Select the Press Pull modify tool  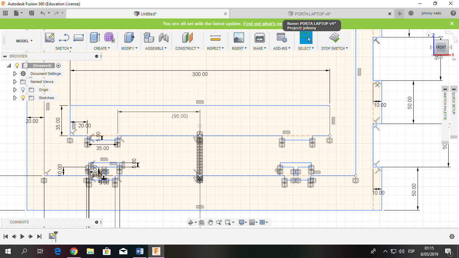(129, 37)
